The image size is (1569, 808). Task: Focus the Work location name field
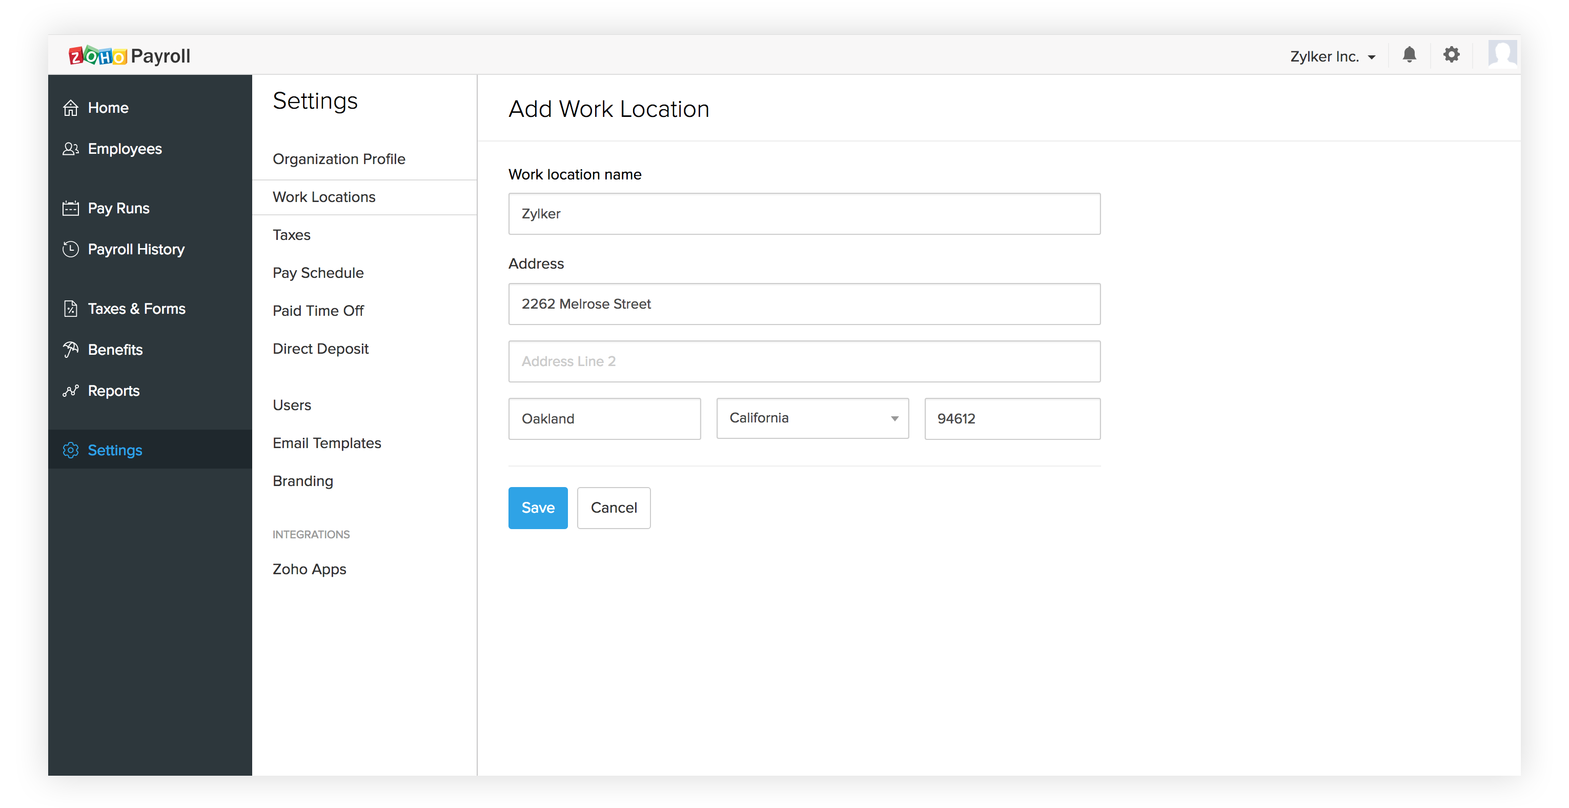coord(803,214)
